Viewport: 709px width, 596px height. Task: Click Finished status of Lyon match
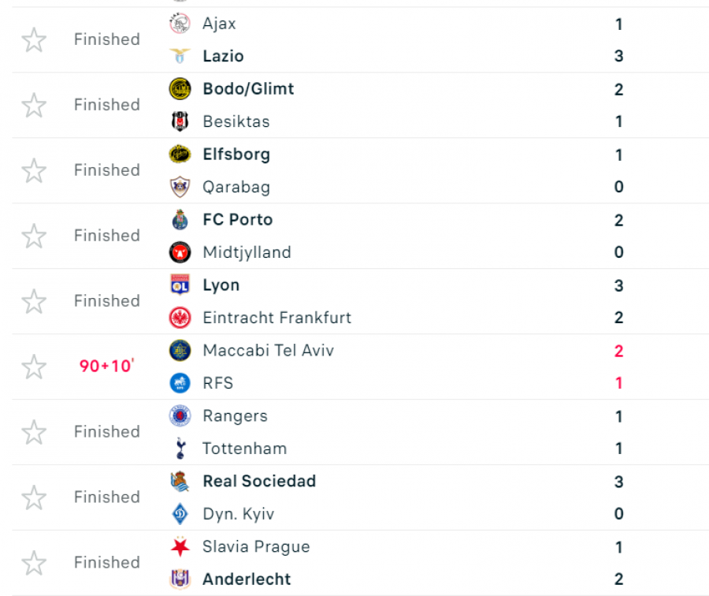pyautogui.click(x=107, y=301)
